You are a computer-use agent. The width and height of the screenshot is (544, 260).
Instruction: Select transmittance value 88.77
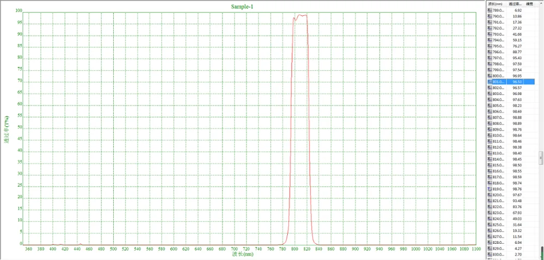click(517, 52)
